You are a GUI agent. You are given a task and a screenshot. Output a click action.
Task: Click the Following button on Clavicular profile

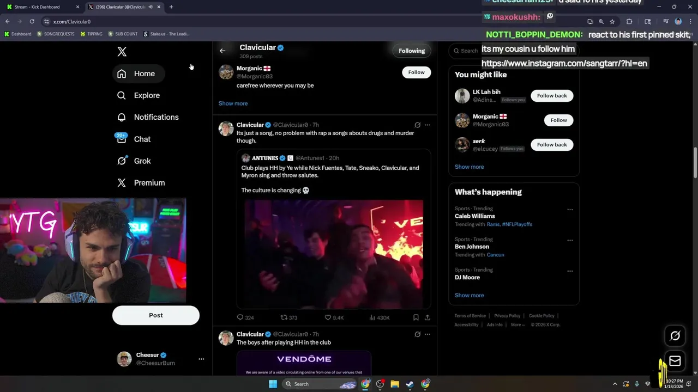pos(412,51)
